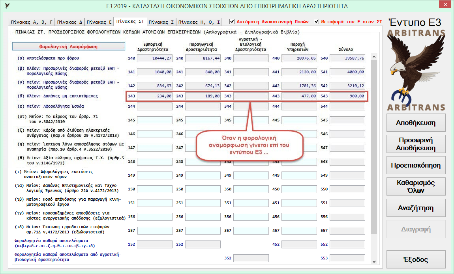Click the app icon in the title bar
This screenshot has height=274, width=454.
coord(7,6)
